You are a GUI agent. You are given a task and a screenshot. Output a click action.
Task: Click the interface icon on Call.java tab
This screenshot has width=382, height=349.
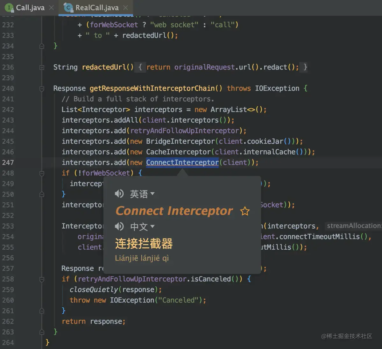click(x=9, y=8)
